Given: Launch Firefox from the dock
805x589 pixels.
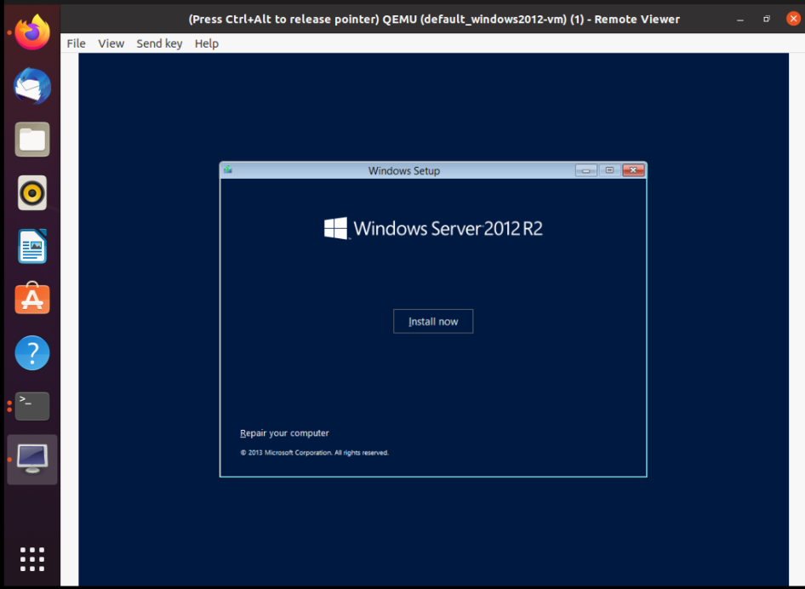Looking at the screenshot, I should [x=32, y=32].
